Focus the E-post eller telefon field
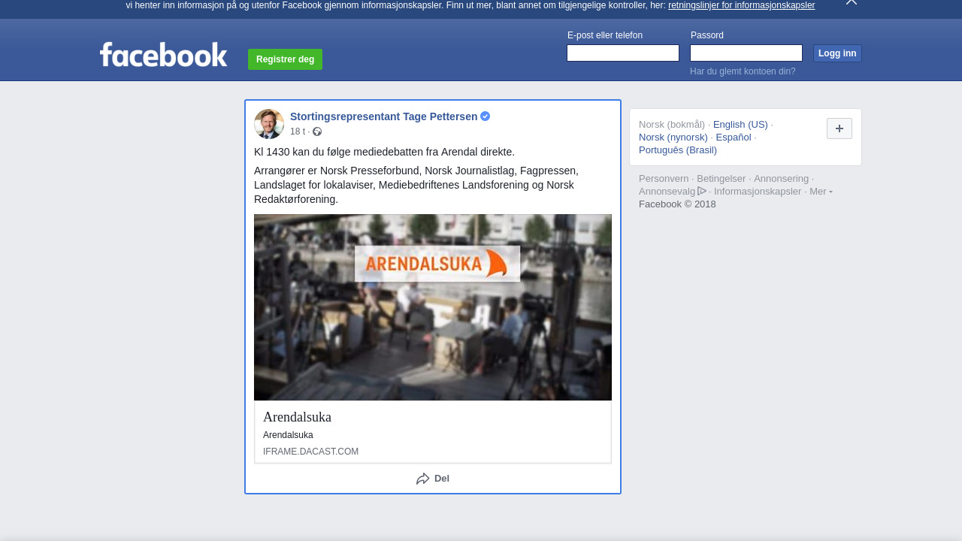The image size is (962, 541). [x=623, y=53]
